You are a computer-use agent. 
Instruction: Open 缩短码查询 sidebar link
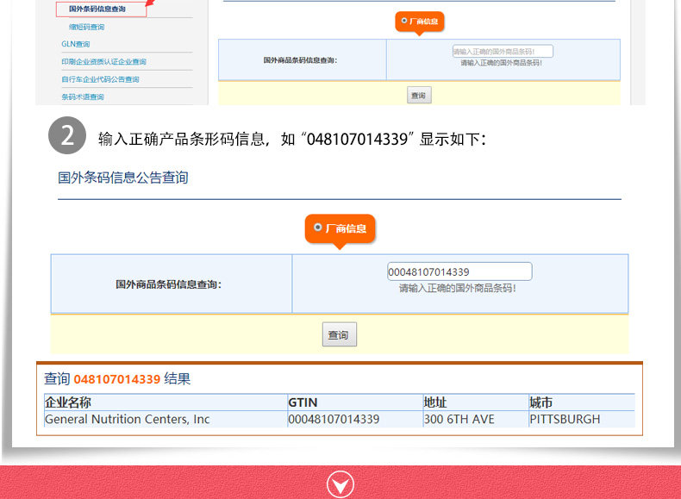(86, 27)
